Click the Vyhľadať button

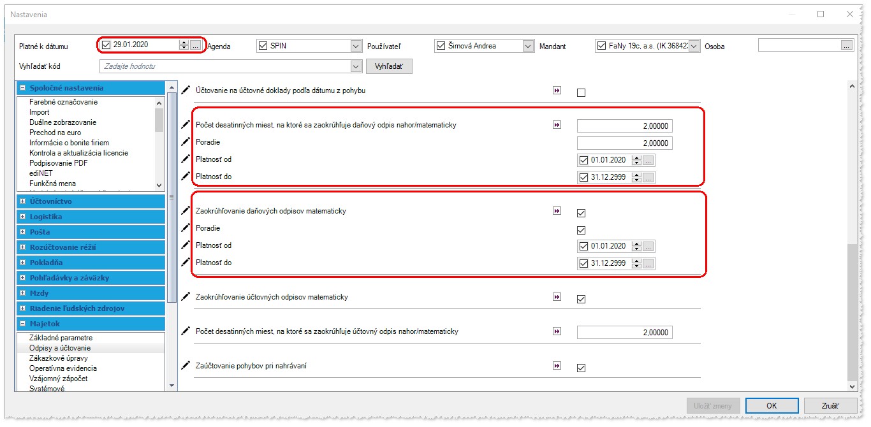pyautogui.click(x=389, y=66)
